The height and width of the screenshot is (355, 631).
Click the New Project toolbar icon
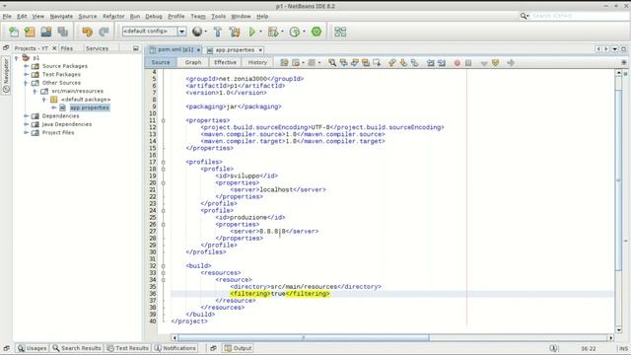30,32
